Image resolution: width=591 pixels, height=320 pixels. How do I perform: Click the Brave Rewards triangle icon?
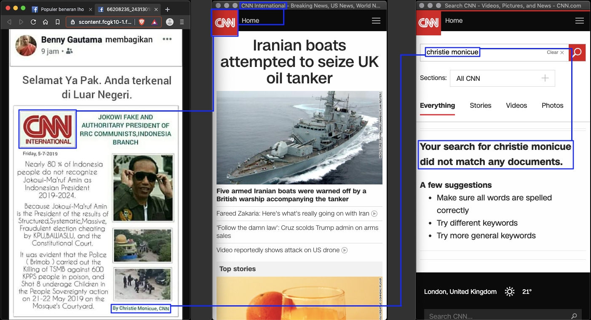point(154,22)
